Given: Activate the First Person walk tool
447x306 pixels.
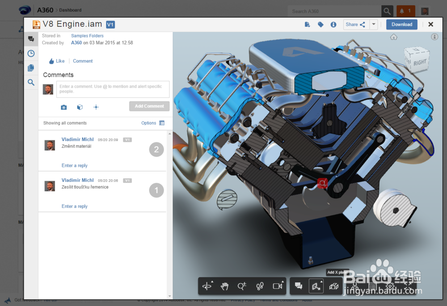Looking at the screenshot, I should click(x=260, y=286).
